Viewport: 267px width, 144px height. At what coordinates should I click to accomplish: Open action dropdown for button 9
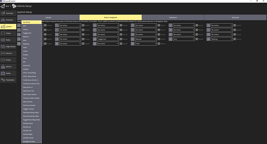[x=146, y=30]
